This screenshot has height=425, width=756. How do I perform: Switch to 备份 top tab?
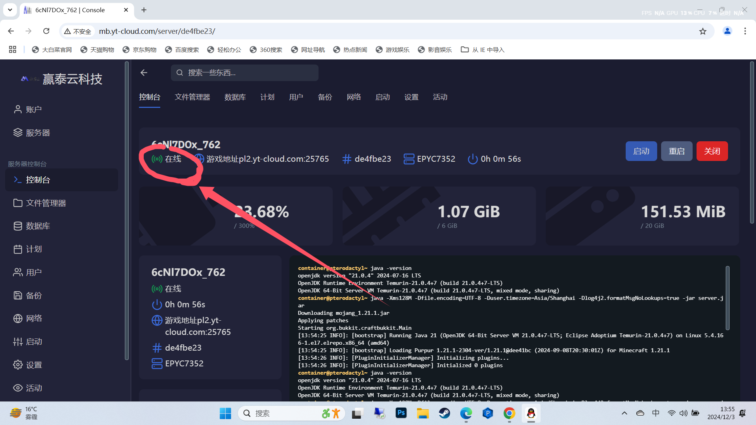tap(325, 97)
